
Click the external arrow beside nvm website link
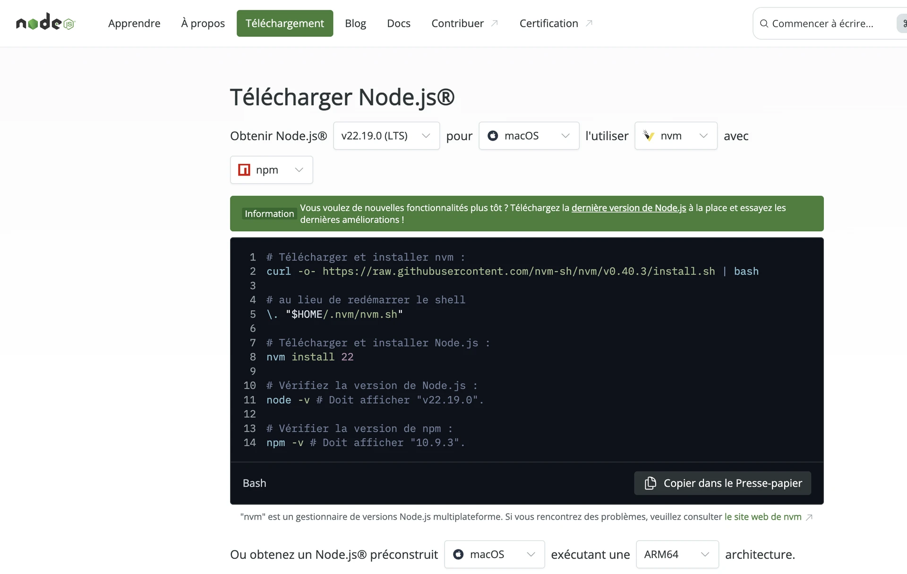pos(809,517)
